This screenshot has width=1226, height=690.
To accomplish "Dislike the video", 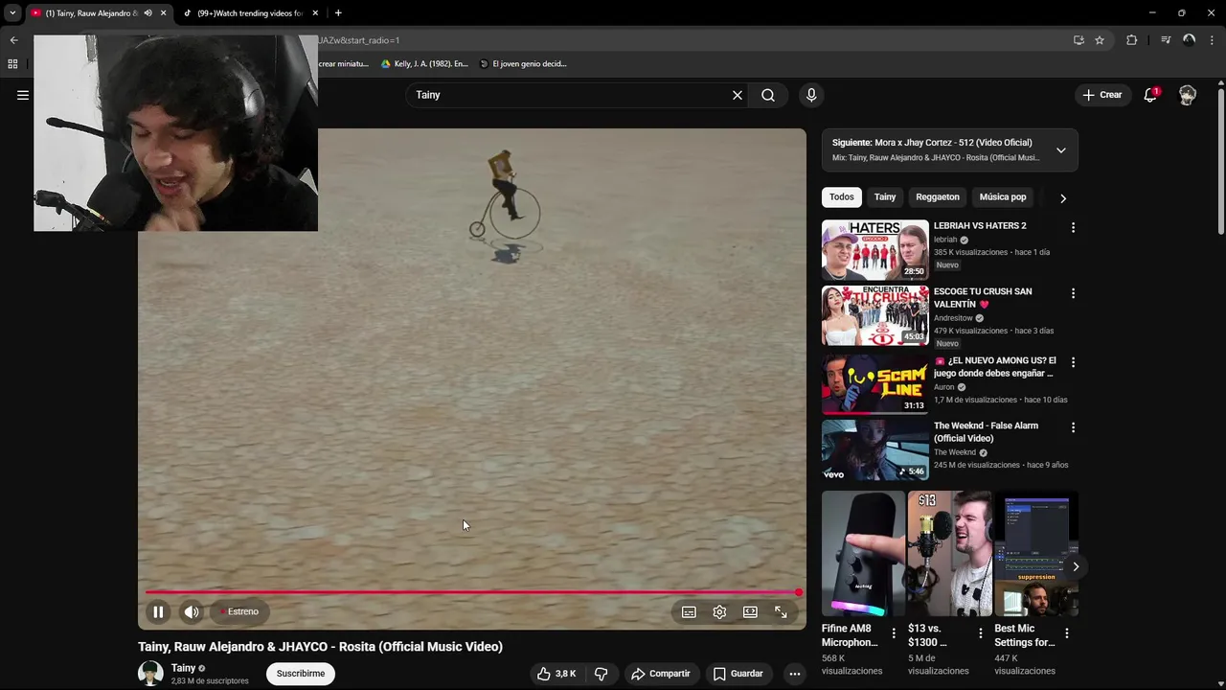I will pyautogui.click(x=602, y=674).
